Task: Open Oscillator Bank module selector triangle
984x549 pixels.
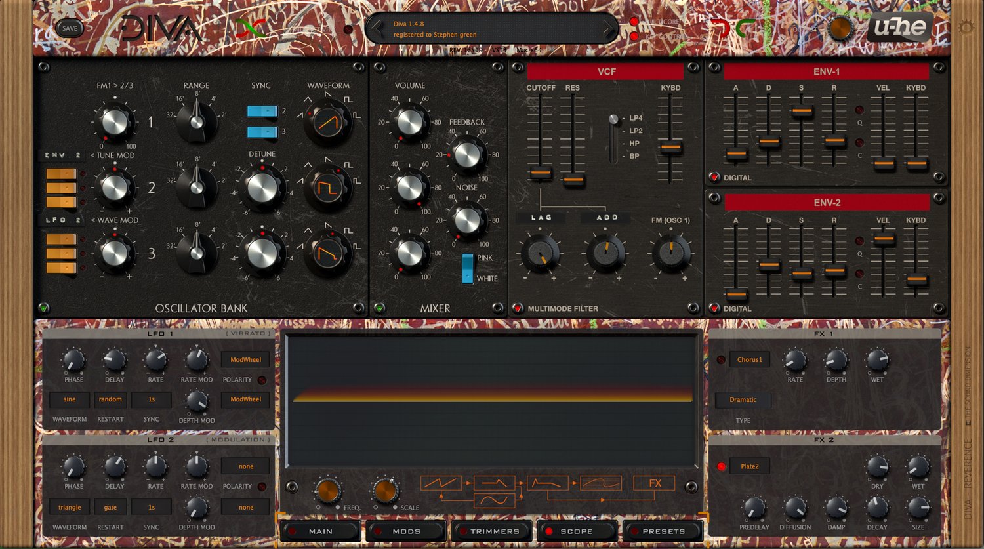Action: point(43,308)
